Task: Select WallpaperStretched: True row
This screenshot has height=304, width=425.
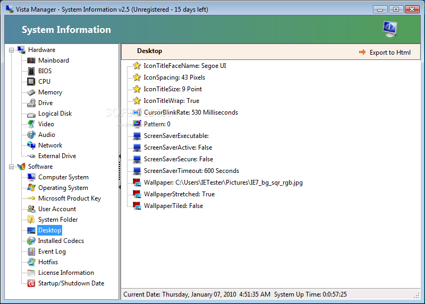Action: tap(179, 194)
